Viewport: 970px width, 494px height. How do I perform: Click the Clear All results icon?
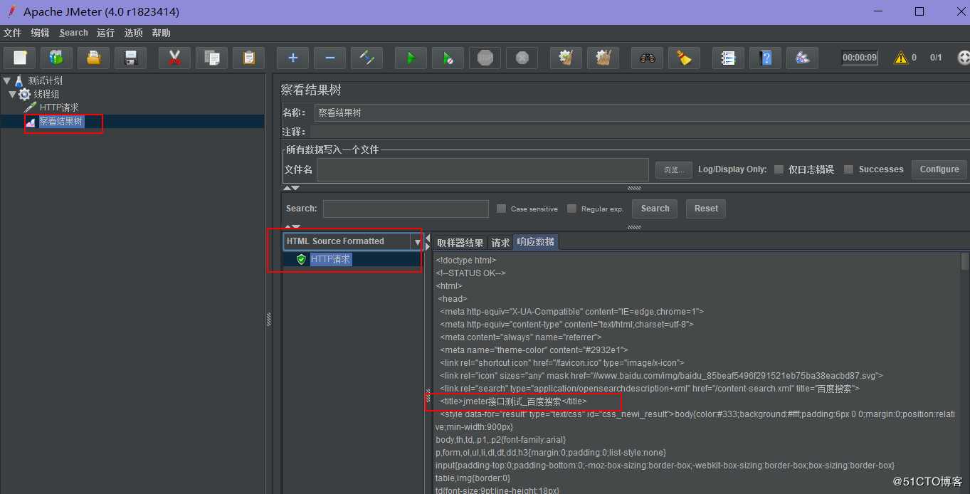[x=603, y=58]
